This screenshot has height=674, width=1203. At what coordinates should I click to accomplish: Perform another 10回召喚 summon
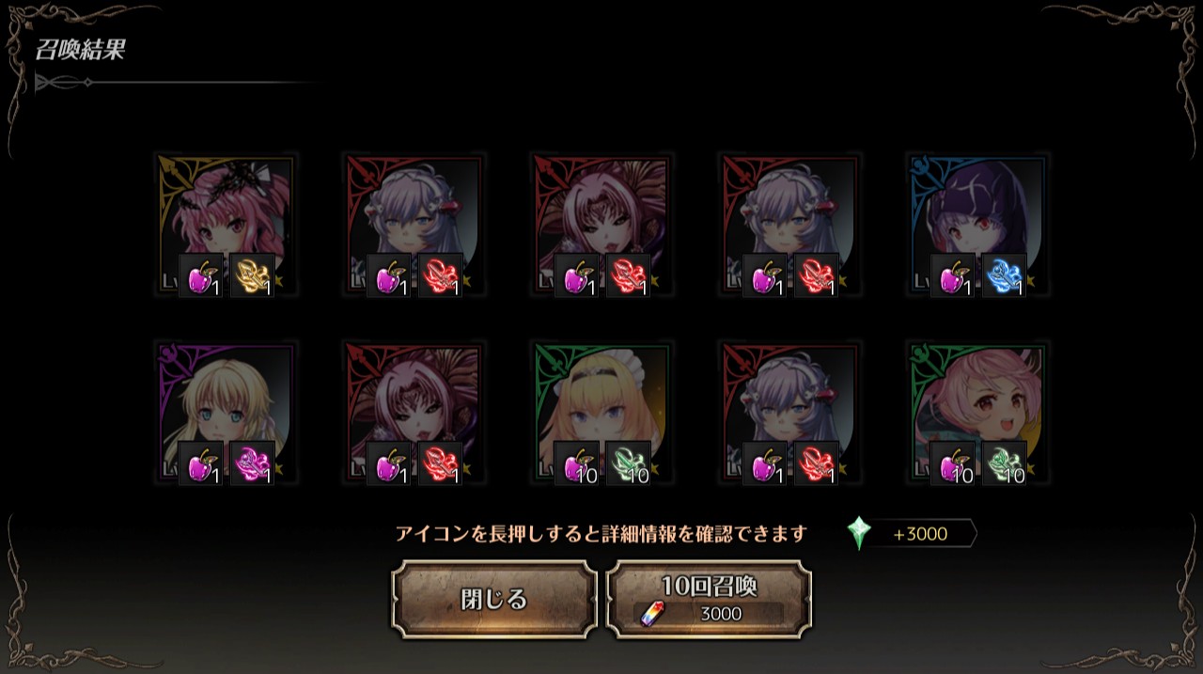(x=710, y=600)
